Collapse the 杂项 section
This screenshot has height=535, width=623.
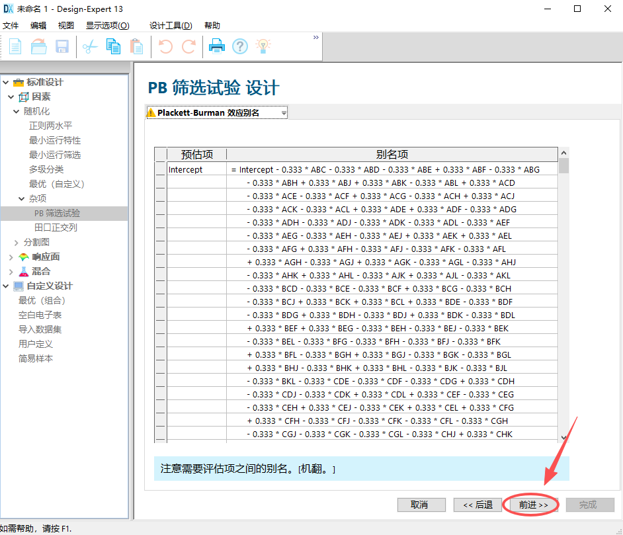pos(22,198)
